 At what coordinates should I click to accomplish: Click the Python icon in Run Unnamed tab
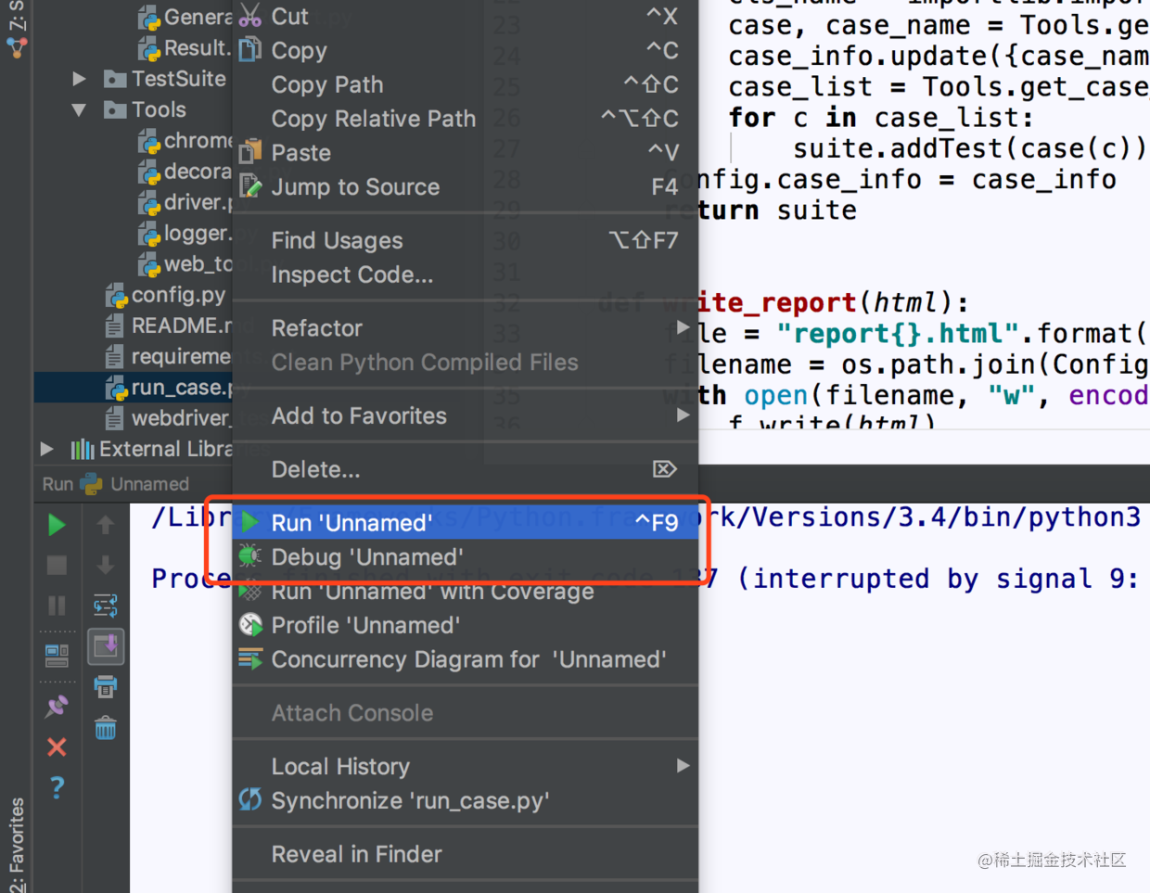(x=91, y=483)
